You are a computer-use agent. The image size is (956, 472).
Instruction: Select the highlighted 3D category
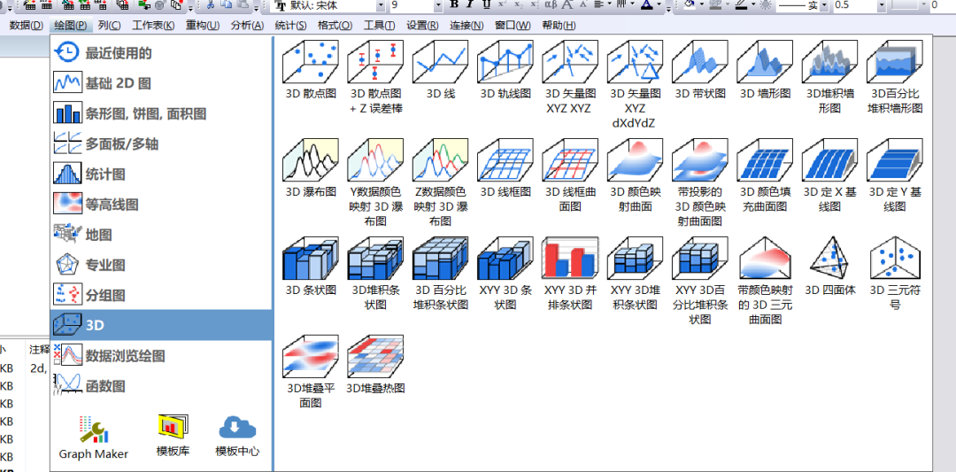[x=161, y=325]
